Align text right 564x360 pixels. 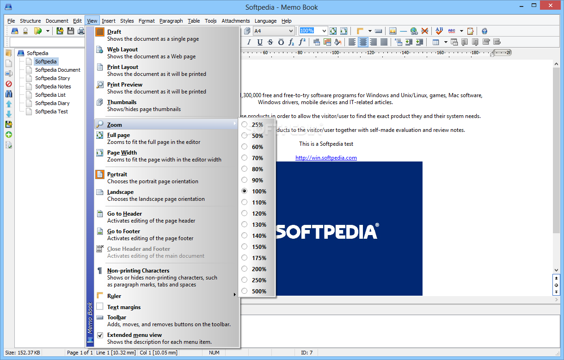pos(373,42)
